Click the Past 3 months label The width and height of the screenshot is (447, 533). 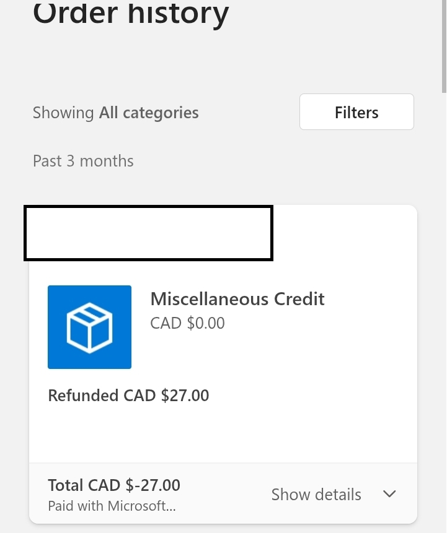pos(83,161)
